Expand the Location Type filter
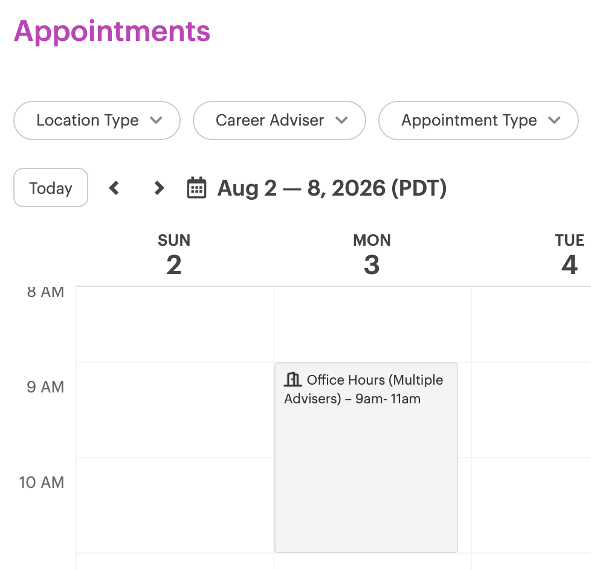This screenshot has width=591, height=570. click(97, 121)
